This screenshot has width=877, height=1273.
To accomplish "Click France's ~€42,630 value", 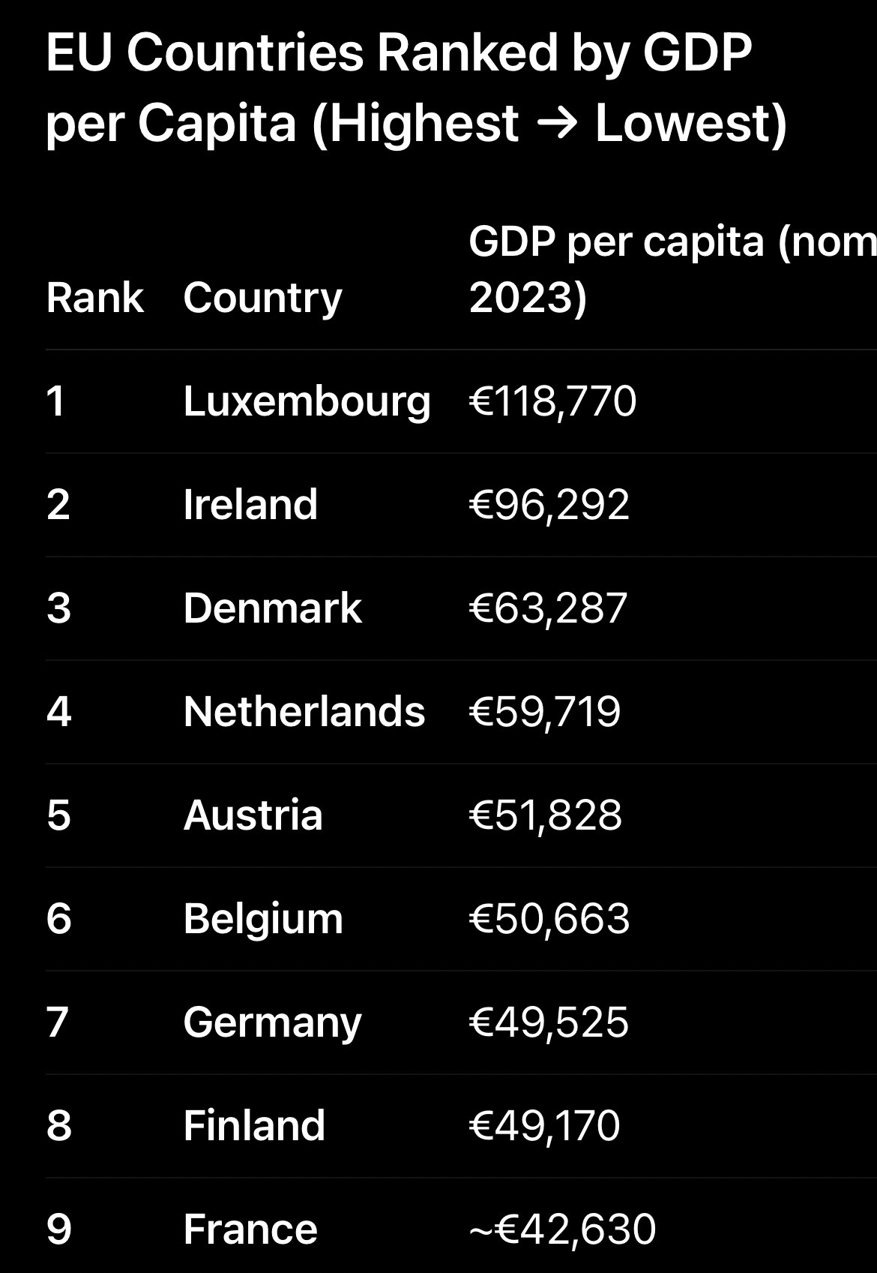I will (562, 1229).
